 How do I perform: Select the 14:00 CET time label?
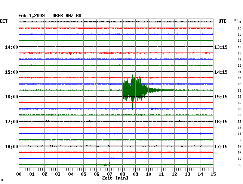12,47
